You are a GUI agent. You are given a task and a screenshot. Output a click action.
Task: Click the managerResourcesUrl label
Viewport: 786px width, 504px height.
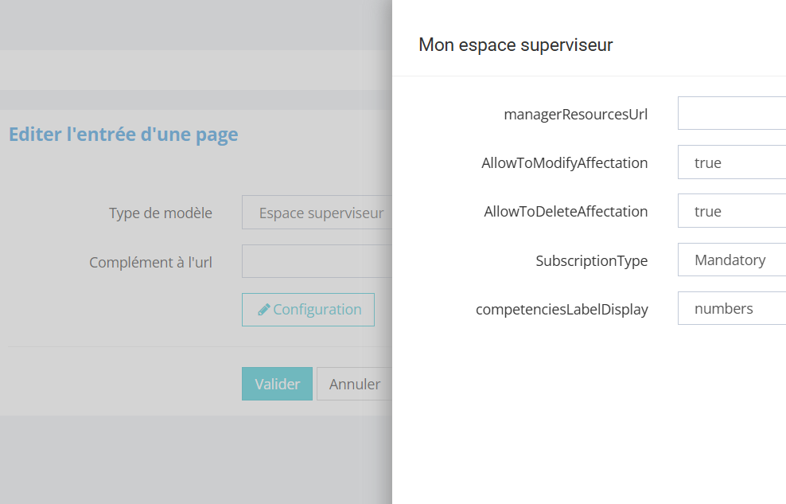click(x=575, y=114)
